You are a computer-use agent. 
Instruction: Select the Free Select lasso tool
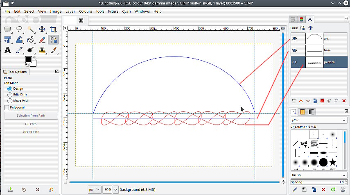[19, 29]
